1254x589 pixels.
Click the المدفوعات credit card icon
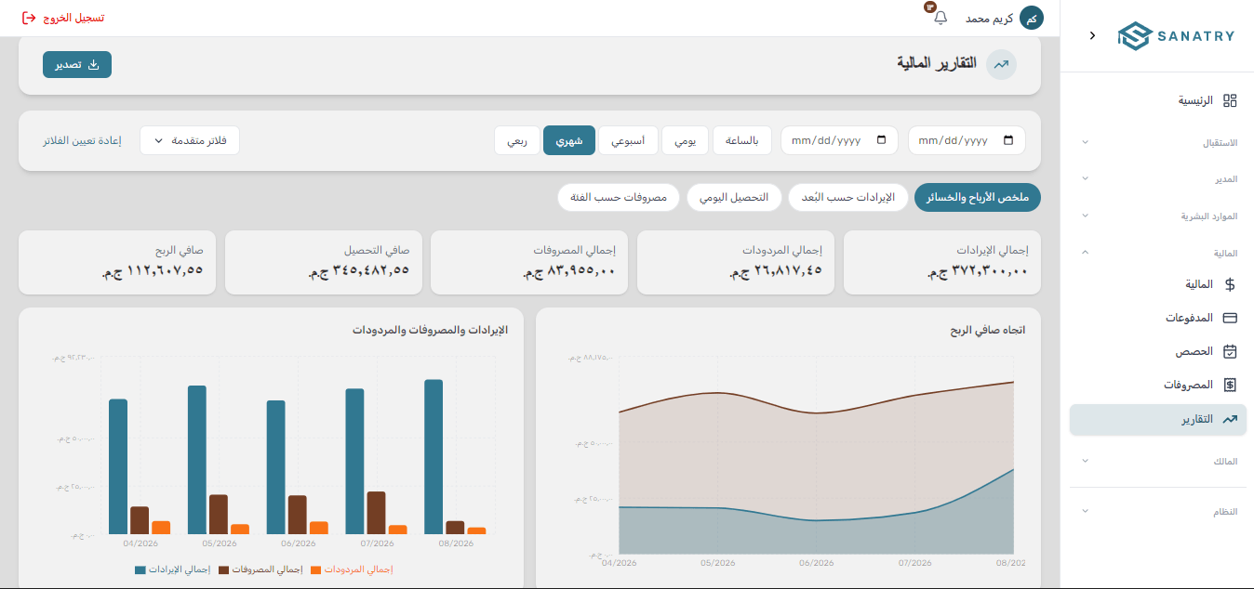(1230, 318)
